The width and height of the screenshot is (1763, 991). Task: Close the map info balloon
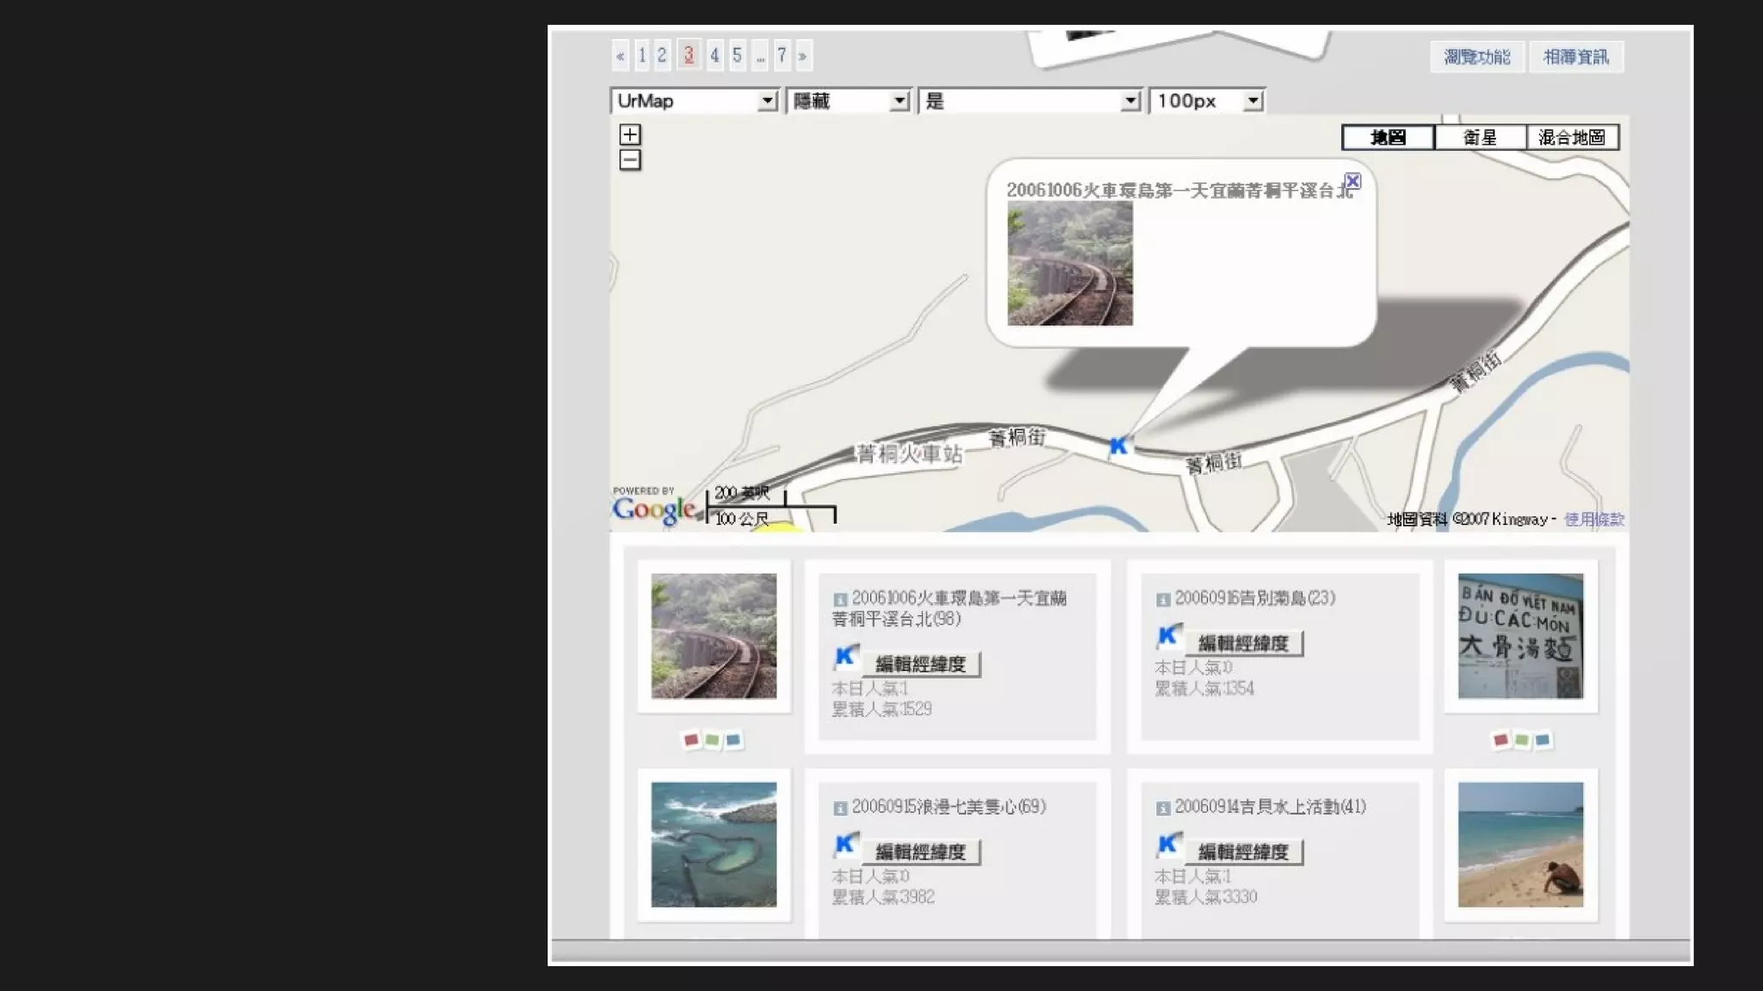1352,182
